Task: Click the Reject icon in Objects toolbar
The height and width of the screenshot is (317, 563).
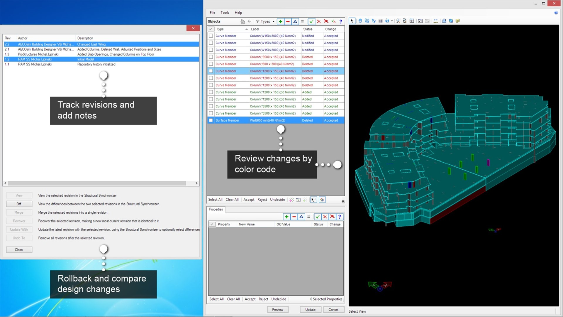Action: point(319,21)
